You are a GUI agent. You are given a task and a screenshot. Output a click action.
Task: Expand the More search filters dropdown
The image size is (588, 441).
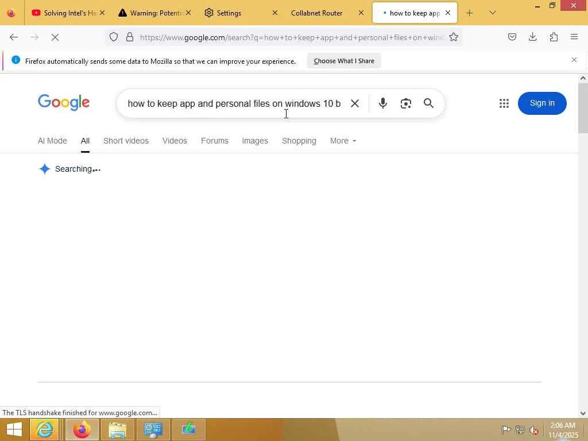(x=343, y=141)
